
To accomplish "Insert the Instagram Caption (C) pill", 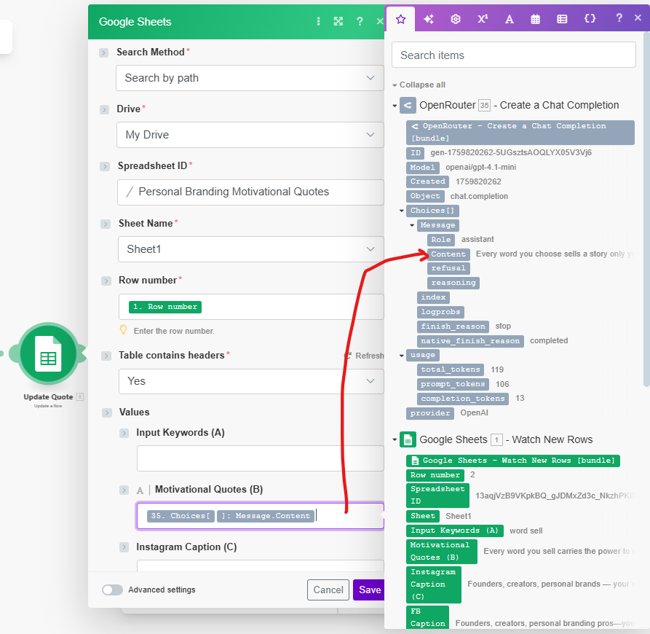I will [433, 584].
